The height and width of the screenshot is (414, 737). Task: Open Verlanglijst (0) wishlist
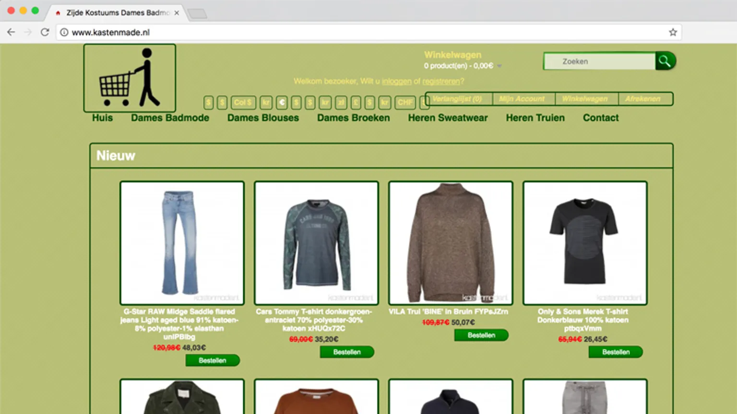pyautogui.click(x=457, y=99)
